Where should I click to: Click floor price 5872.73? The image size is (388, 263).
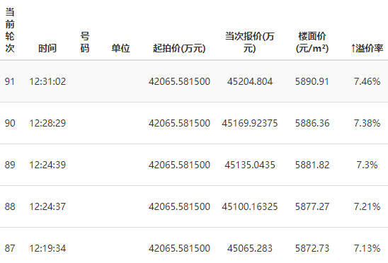click(x=312, y=248)
